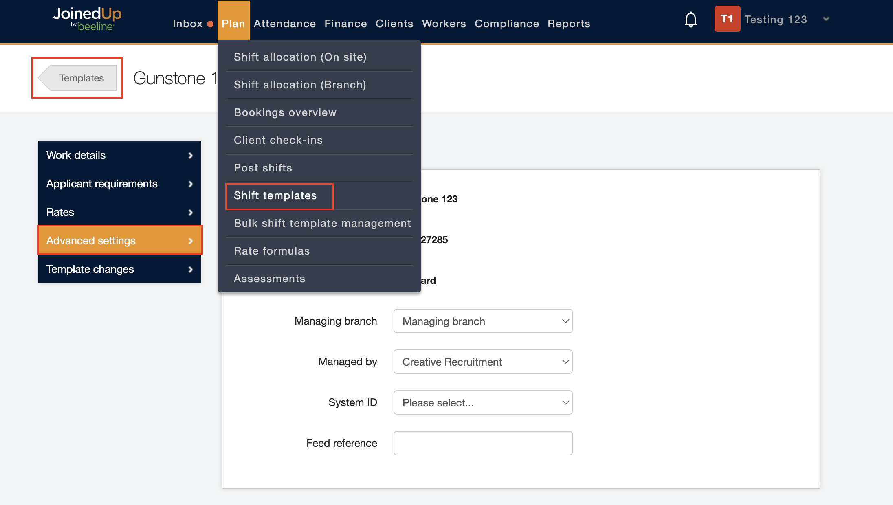
Task: Click into the Feed reference field
Action: click(x=483, y=444)
